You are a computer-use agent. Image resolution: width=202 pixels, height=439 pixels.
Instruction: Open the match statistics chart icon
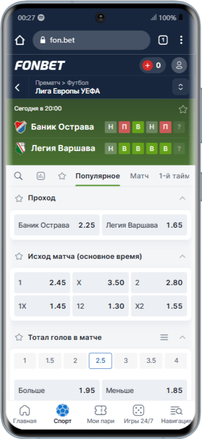pos(41,176)
